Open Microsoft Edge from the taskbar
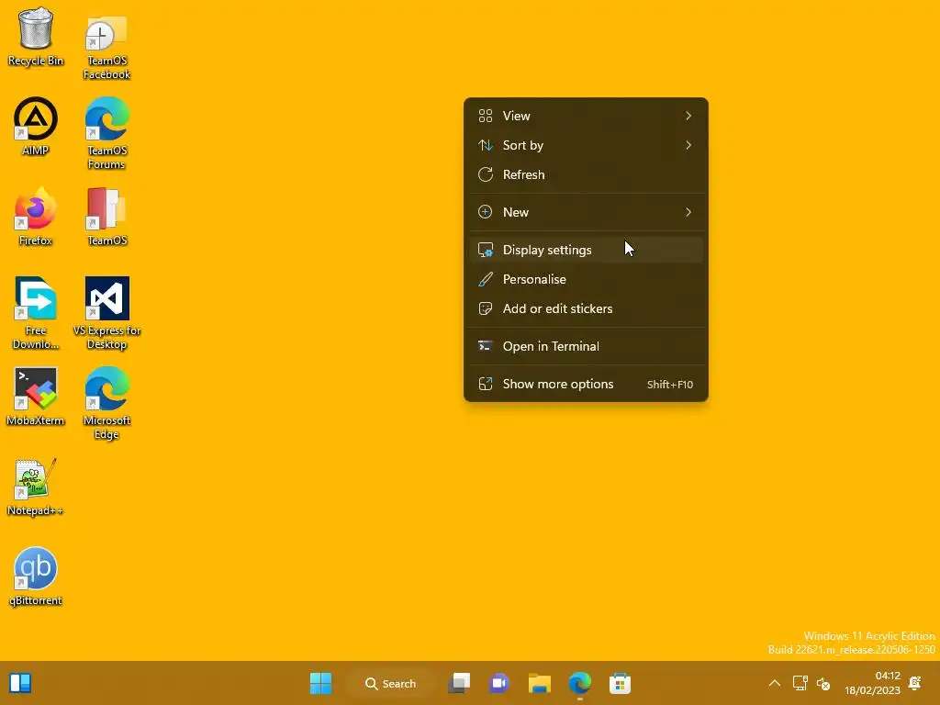 coord(580,683)
